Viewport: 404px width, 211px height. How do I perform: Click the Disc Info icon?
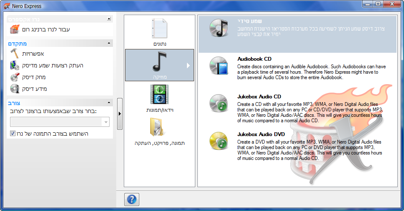[15, 89]
